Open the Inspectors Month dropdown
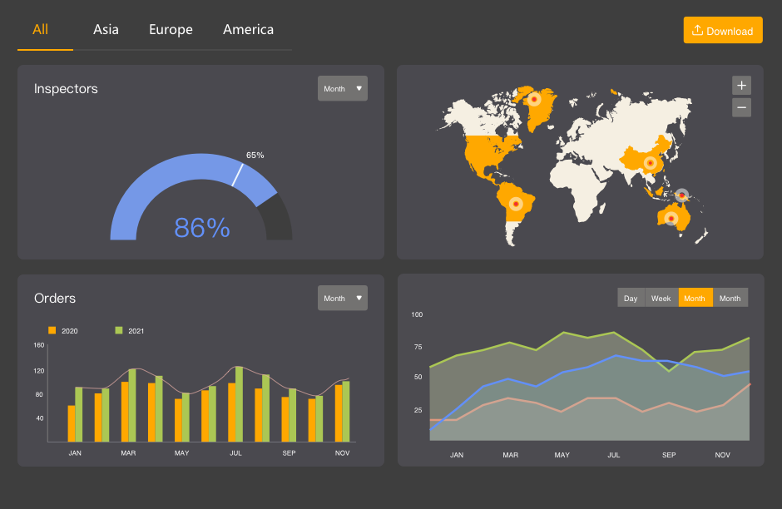Screen dimensions: 782x509 pos(343,88)
